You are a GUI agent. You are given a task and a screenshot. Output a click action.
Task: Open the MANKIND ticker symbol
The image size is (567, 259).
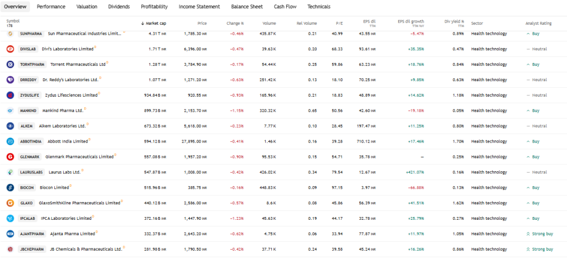tap(28, 111)
